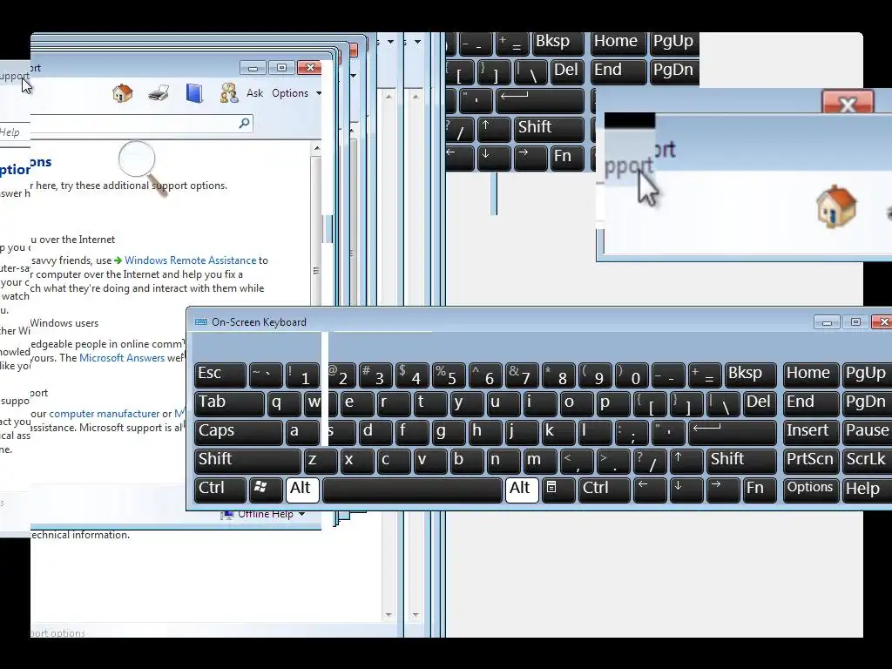Open Windows Remote Assistance link
This screenshot has height=669, width=892.
191,260
